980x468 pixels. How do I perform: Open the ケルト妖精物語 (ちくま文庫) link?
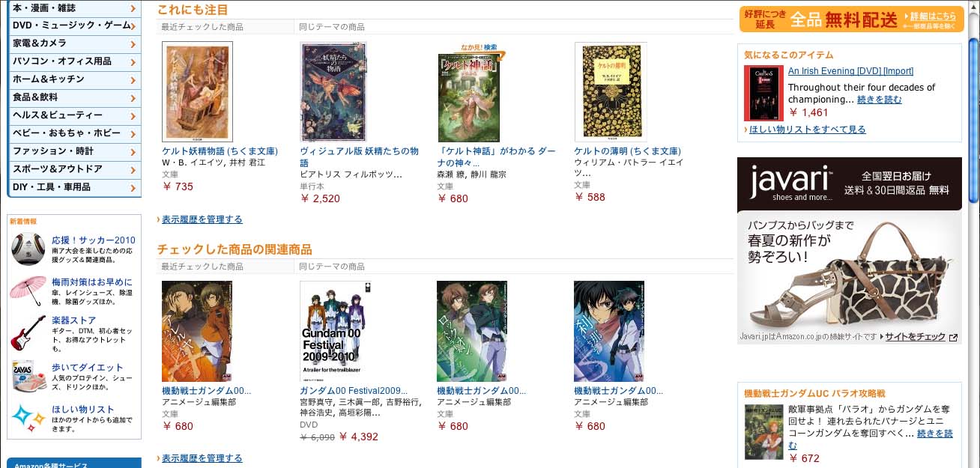point(220,151)
